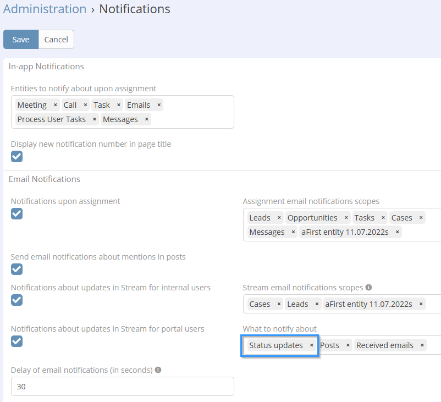Remove the Status updates tag
Viewport: 441px width, 402px height.
pos(312,345)
